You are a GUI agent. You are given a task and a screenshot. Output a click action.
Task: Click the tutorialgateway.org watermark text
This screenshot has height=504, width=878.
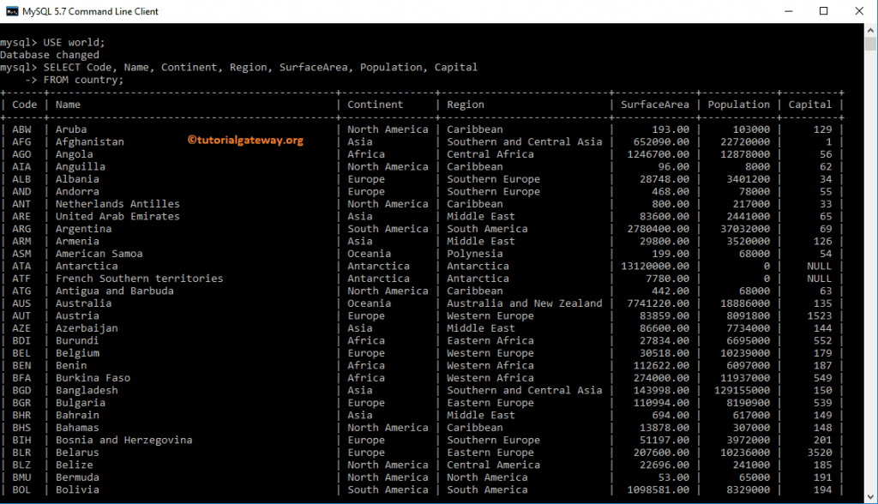click(x=245, y=140)
